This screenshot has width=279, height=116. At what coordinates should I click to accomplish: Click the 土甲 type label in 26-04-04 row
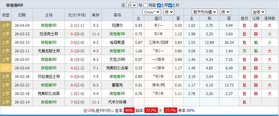coord(6,26)
